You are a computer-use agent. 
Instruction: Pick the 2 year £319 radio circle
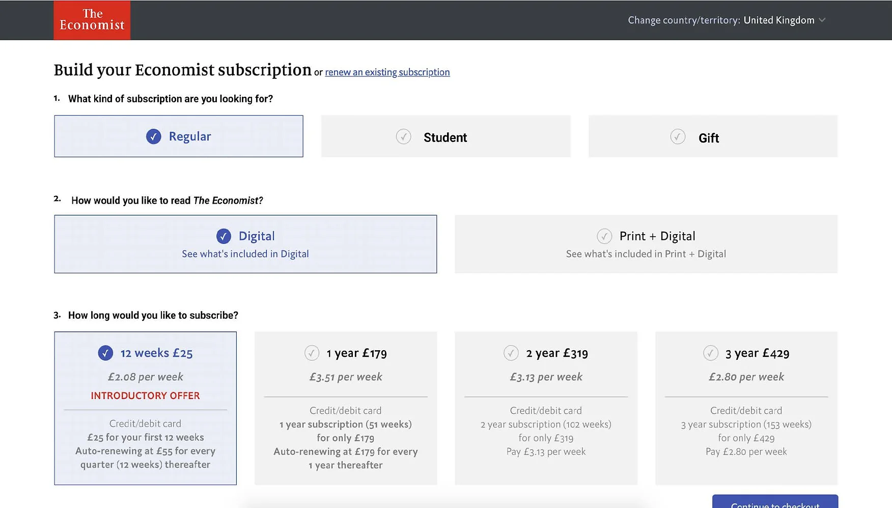tap(511, 353)
